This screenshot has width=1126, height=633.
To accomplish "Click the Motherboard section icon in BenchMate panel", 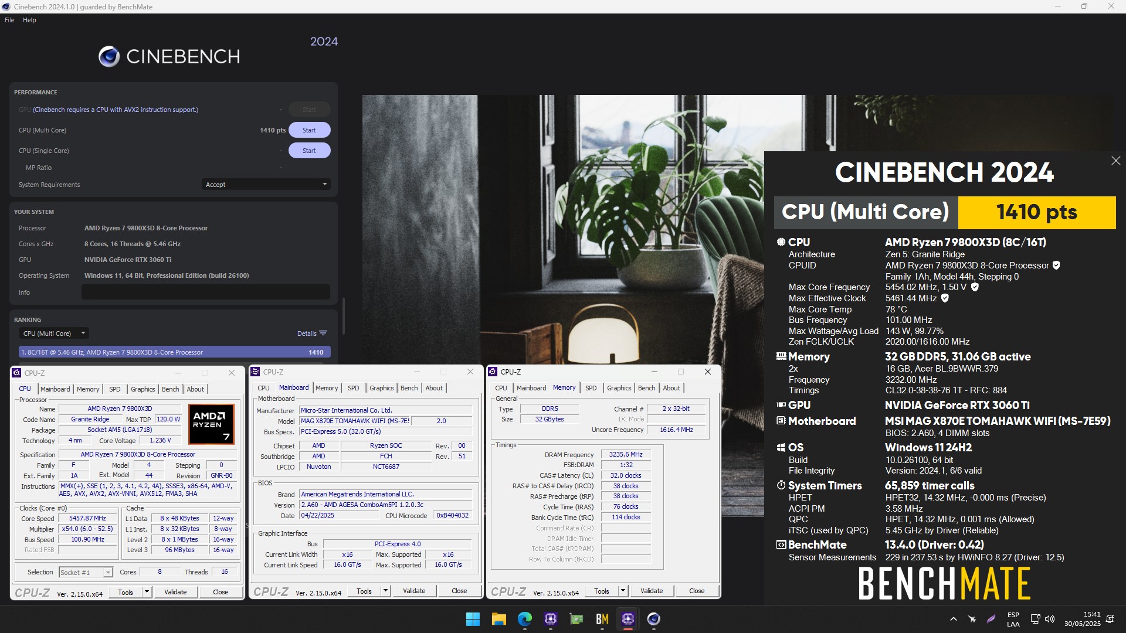I will point(781,421).
